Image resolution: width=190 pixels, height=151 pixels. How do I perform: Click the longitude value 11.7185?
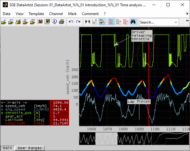point(61,123)
